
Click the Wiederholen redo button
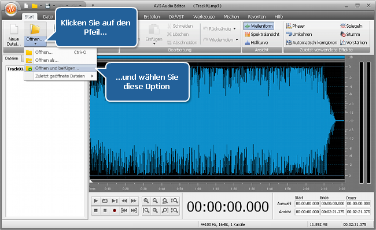[x=218, y=40]
